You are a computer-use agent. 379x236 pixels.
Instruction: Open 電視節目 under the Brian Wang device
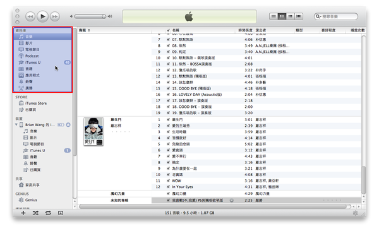click(37, 144)
